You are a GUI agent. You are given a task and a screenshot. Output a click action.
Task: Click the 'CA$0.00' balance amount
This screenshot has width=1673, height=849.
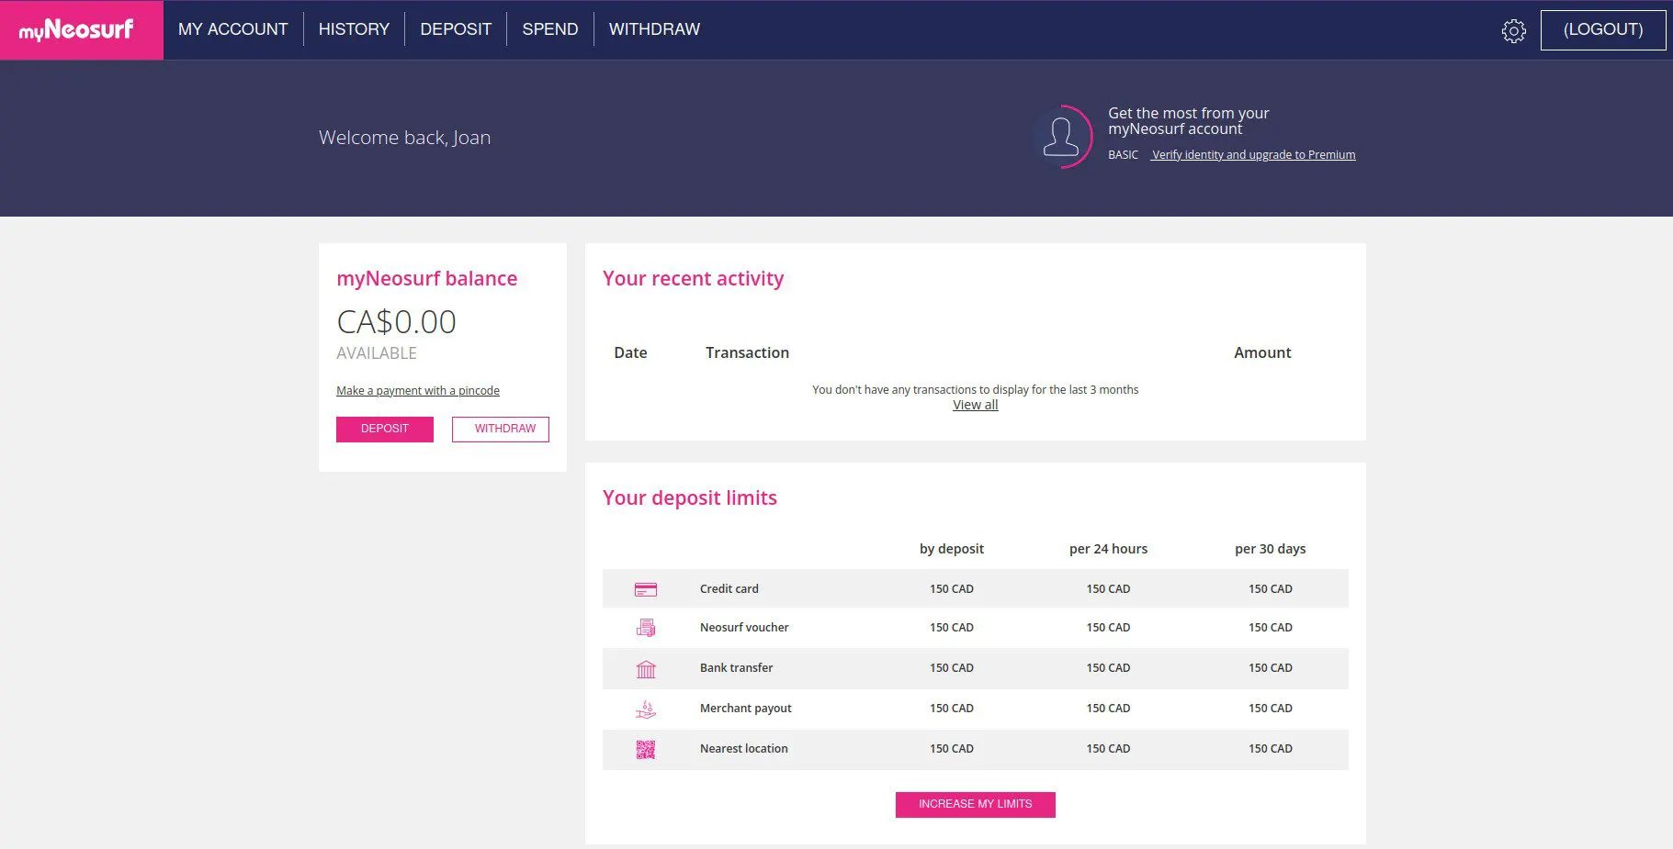point(396,322)
